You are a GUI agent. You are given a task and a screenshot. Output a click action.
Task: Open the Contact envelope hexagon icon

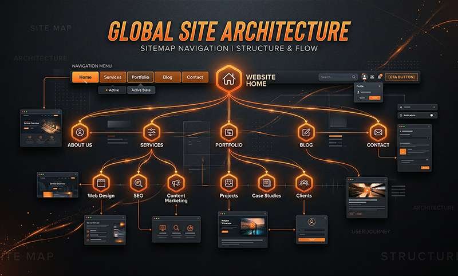click(378, 132)
